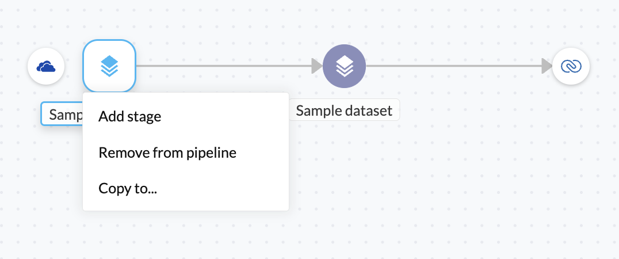Select Remove from pipeline in the menu
619x259 pixels.
(167, 153)
